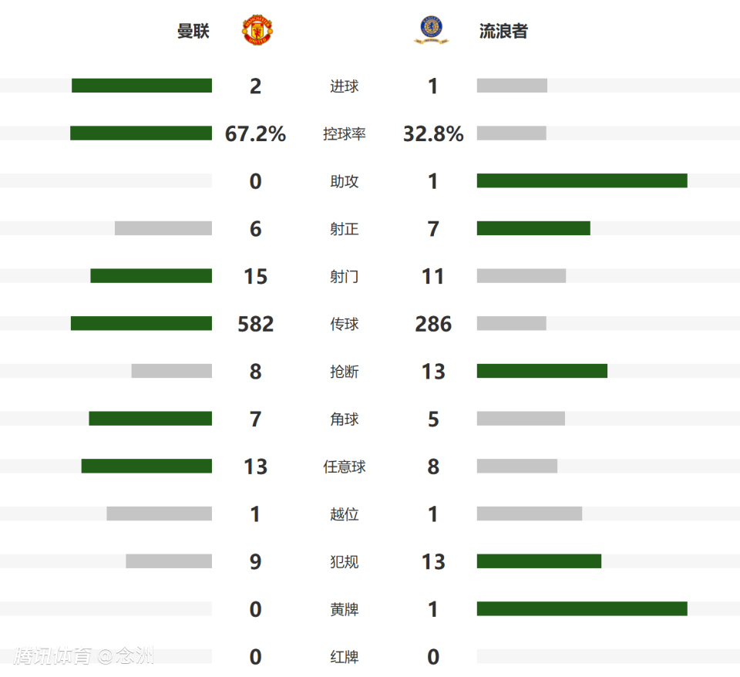Select the 任意球 stat label
This screenshot has width=740, height=677.
click(x=345, y=466)
